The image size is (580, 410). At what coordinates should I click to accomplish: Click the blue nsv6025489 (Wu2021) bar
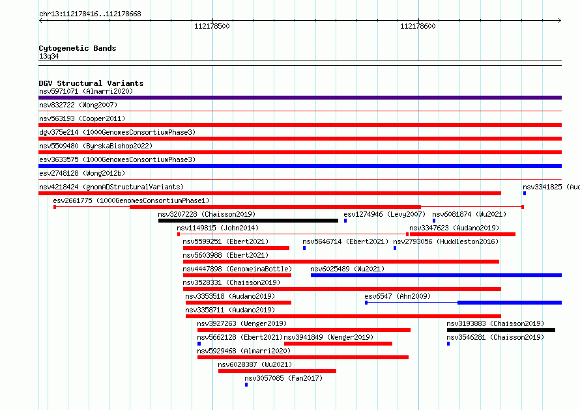click(x=437, y=275)
